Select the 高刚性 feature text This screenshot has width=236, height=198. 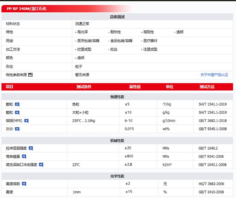coord(148,32)
